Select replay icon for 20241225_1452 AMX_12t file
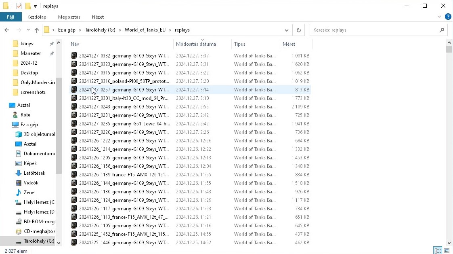 [x=74, y=234]
